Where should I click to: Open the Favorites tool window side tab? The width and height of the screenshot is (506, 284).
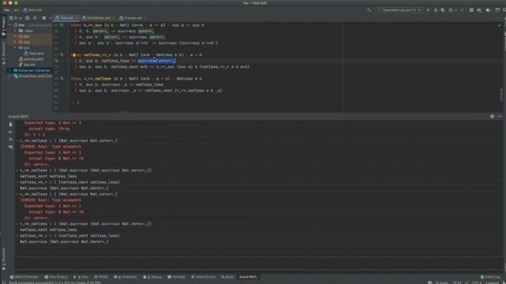[3, 260]
